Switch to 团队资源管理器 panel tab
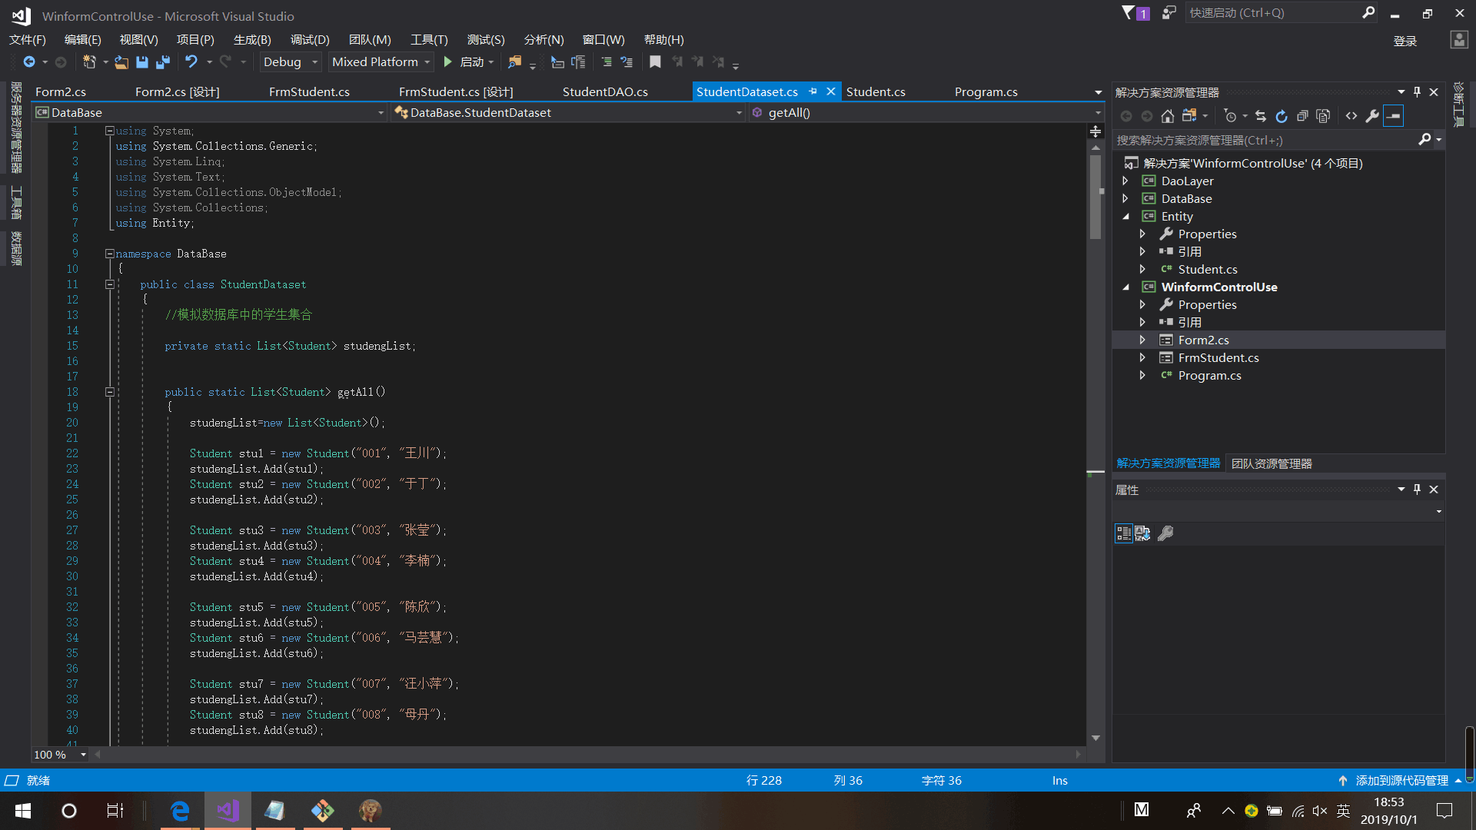The image size is (1476, 830). pyautogui.click(x=1272, y=463)
